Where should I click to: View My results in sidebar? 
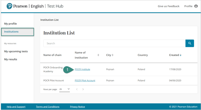point(10,59)
